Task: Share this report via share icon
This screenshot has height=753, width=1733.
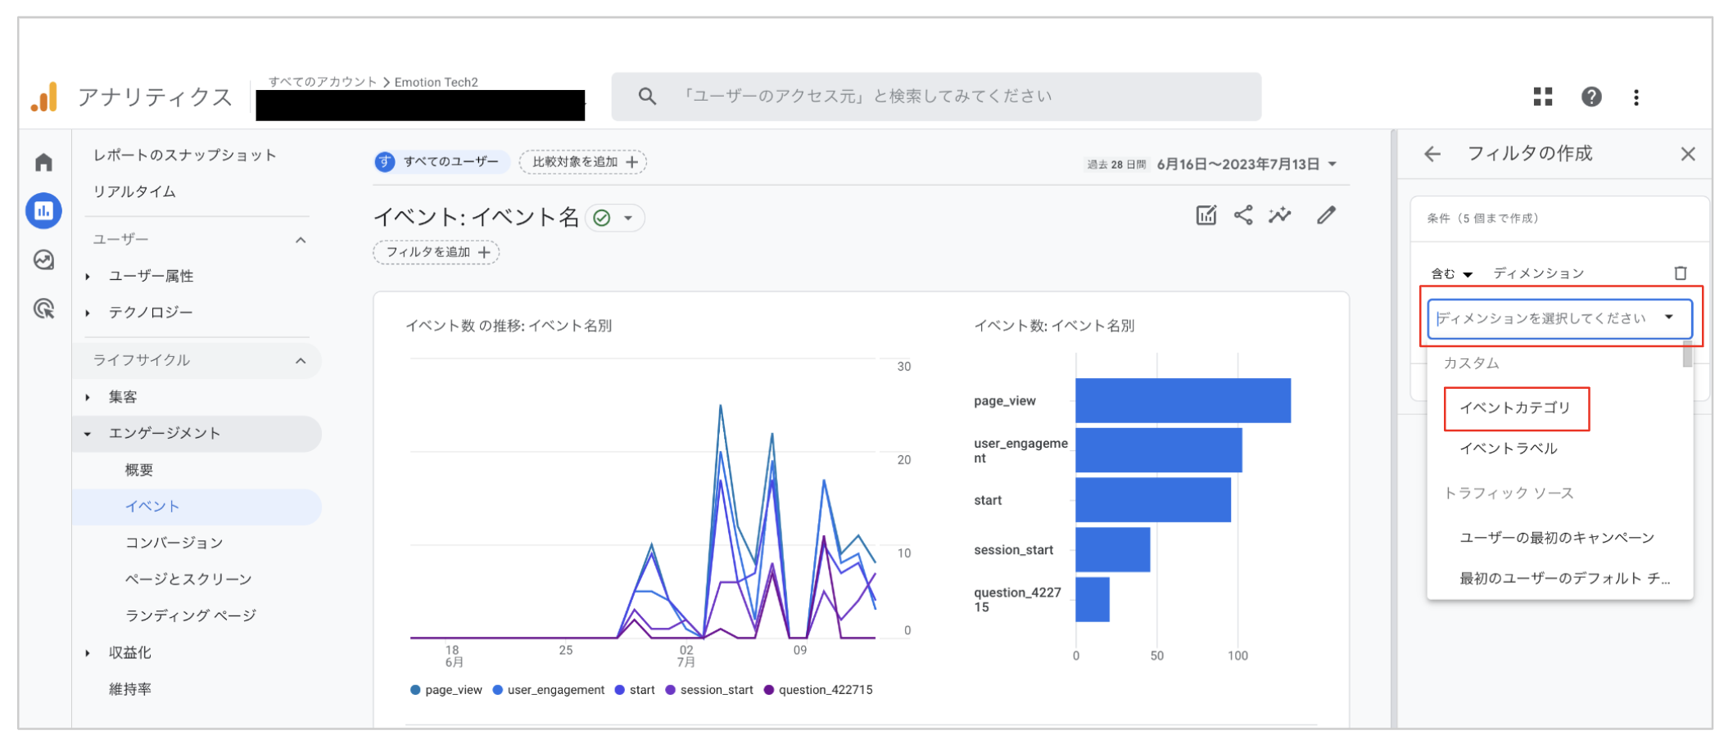Action: 1243,215
